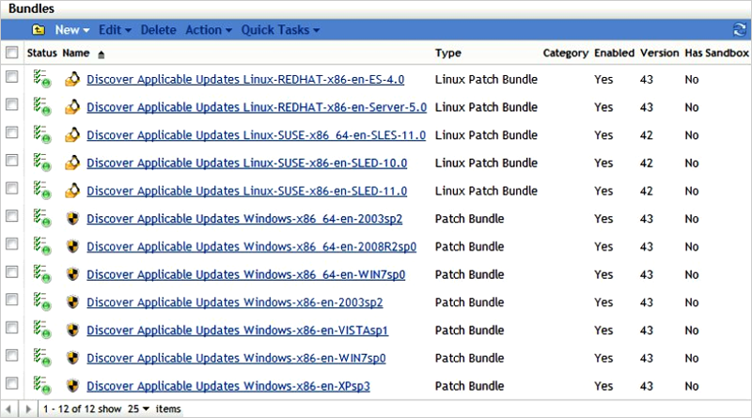752x418 pixels.
Task: Click the Linux bundle icon for REDHAT-x86-en-Server-5.0
Action: tap(72, 107)
